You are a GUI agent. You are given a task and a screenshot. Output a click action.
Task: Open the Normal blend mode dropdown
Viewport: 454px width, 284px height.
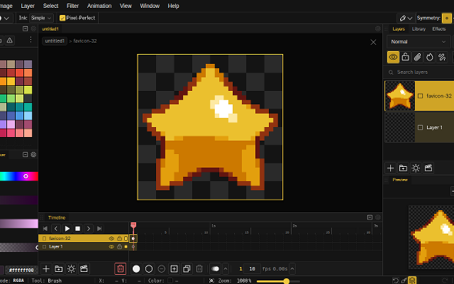pos(419,42)
